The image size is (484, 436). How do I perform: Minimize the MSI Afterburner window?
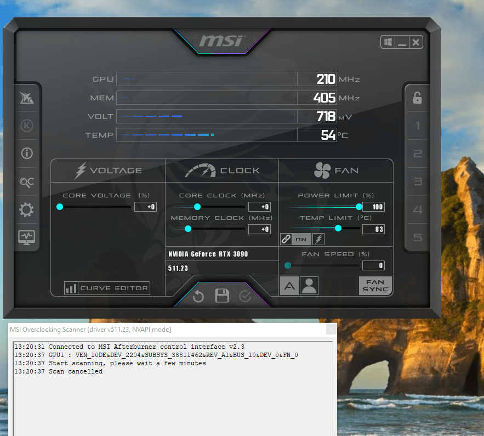[402, 42]
